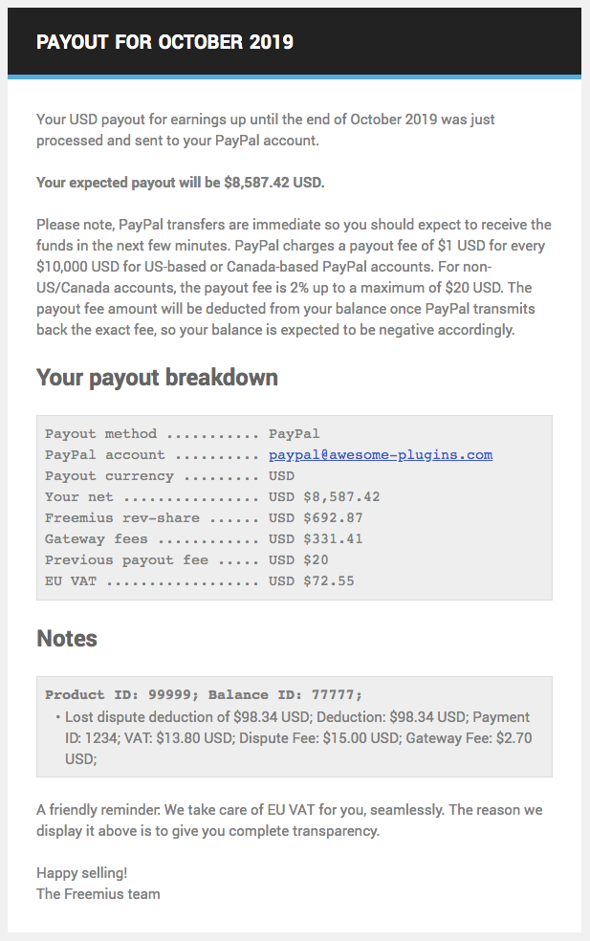
Task: Click the opening USD payout processed paragraph
Action: [265, 130]
